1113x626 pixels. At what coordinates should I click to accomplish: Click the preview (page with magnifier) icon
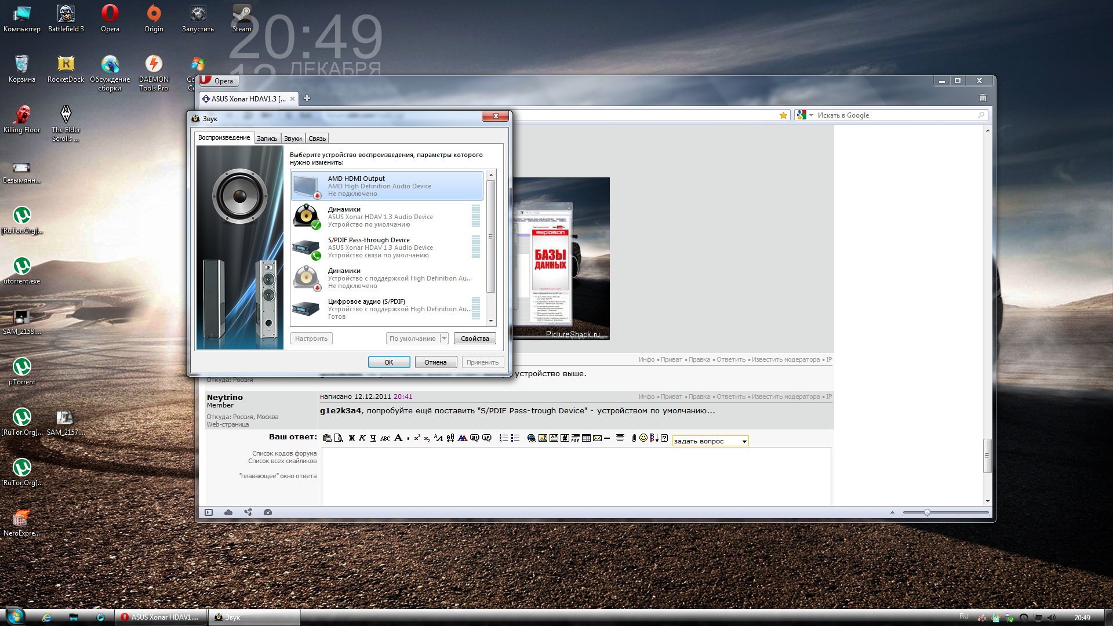tap(339, 438)
